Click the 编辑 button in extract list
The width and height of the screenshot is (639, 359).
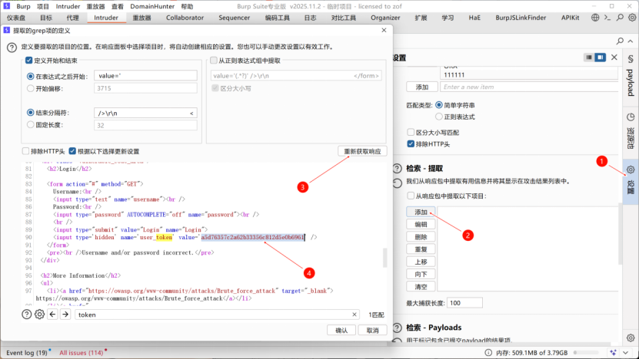click(421, 225)
